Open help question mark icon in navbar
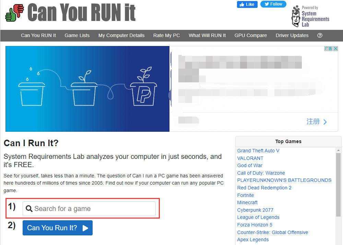The width and height of the screenshot is (343, 245). (320, 35)
